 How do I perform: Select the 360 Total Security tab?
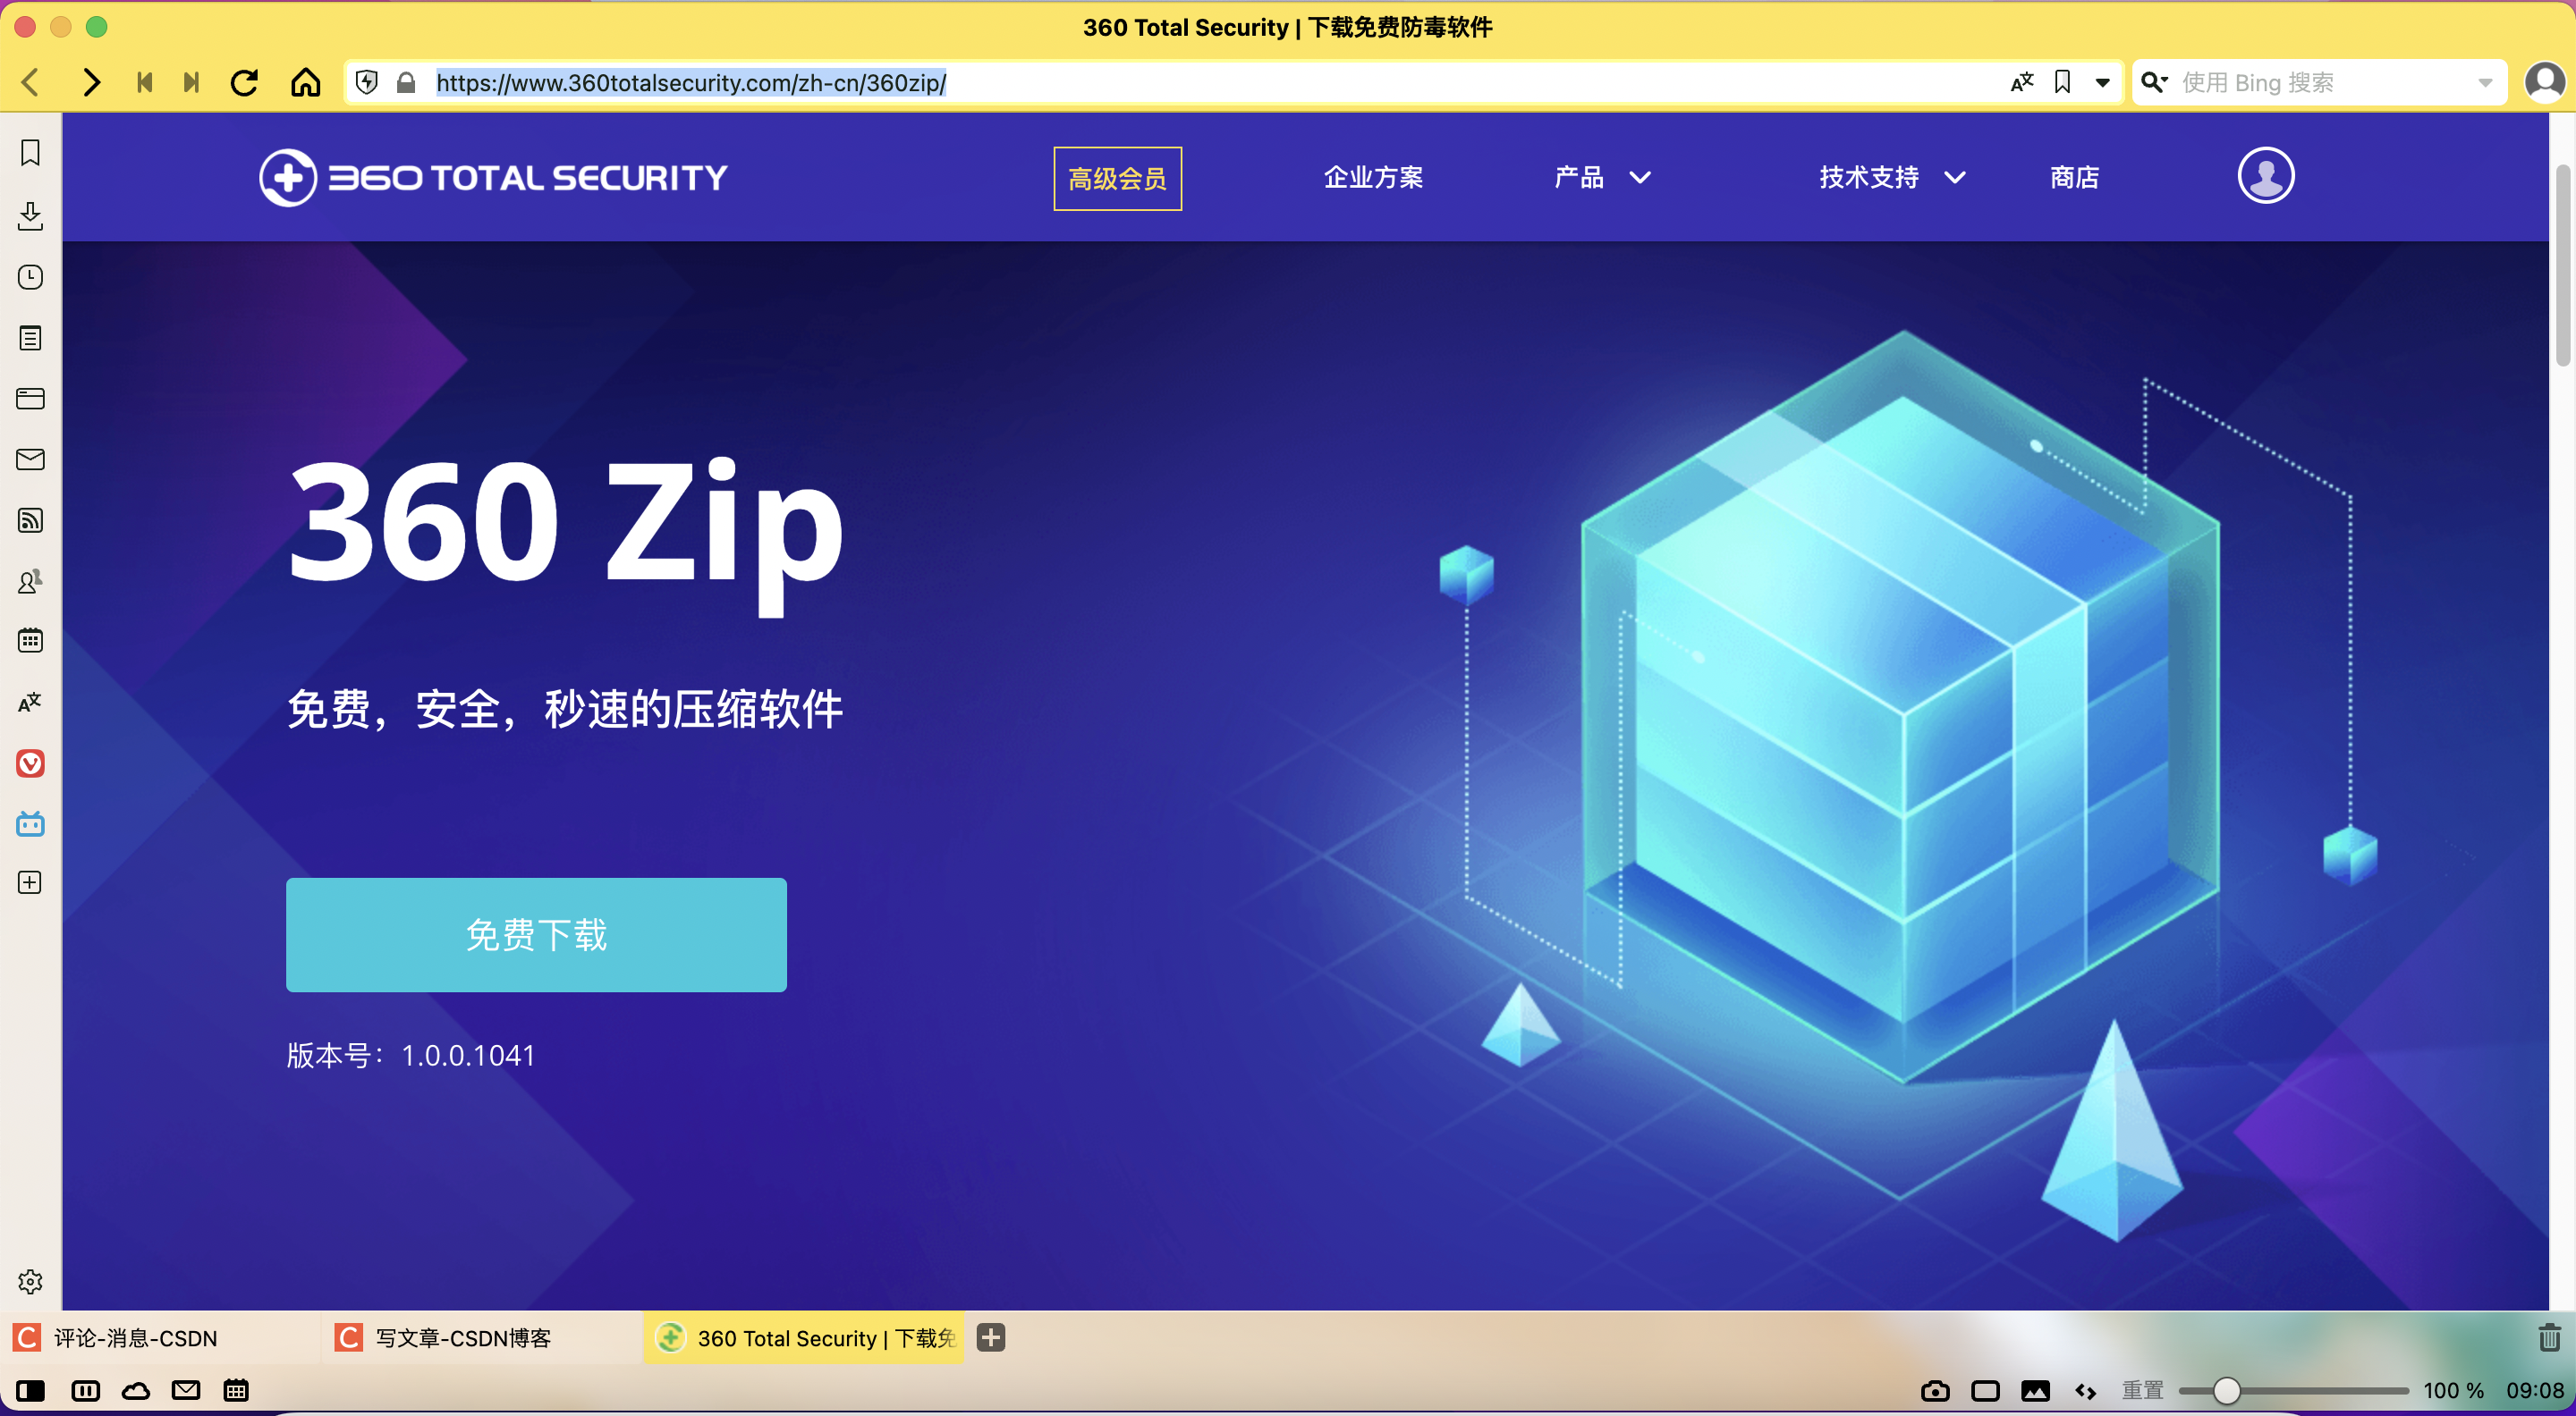pos(804,1337)
